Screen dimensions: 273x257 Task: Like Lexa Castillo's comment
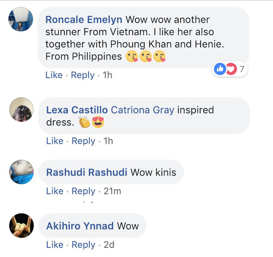tap(55, 141)
